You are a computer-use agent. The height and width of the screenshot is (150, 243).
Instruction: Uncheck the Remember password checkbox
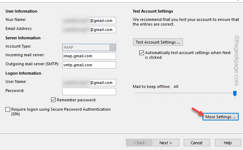54,100
